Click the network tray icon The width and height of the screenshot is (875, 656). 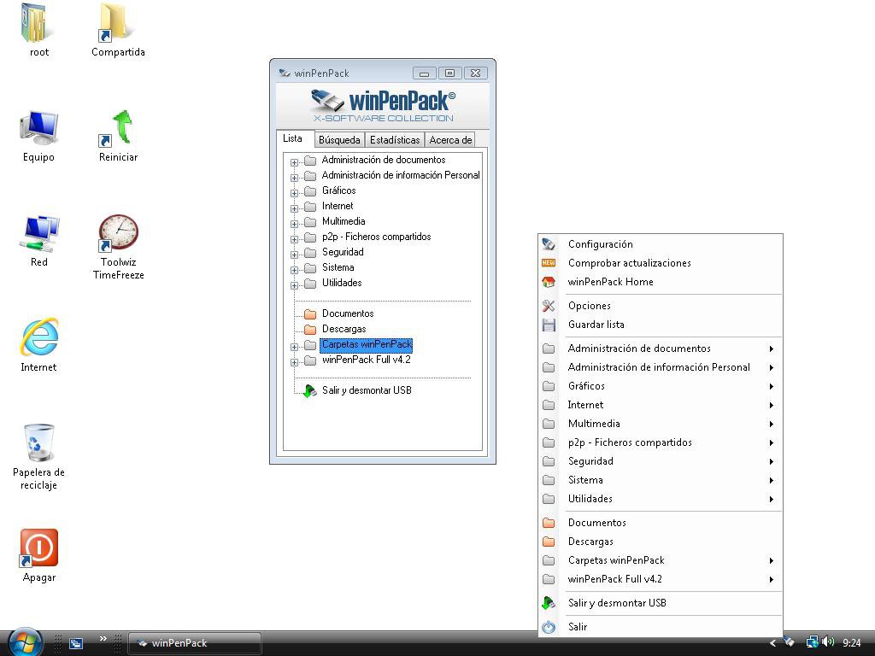[x=812, y=642]
